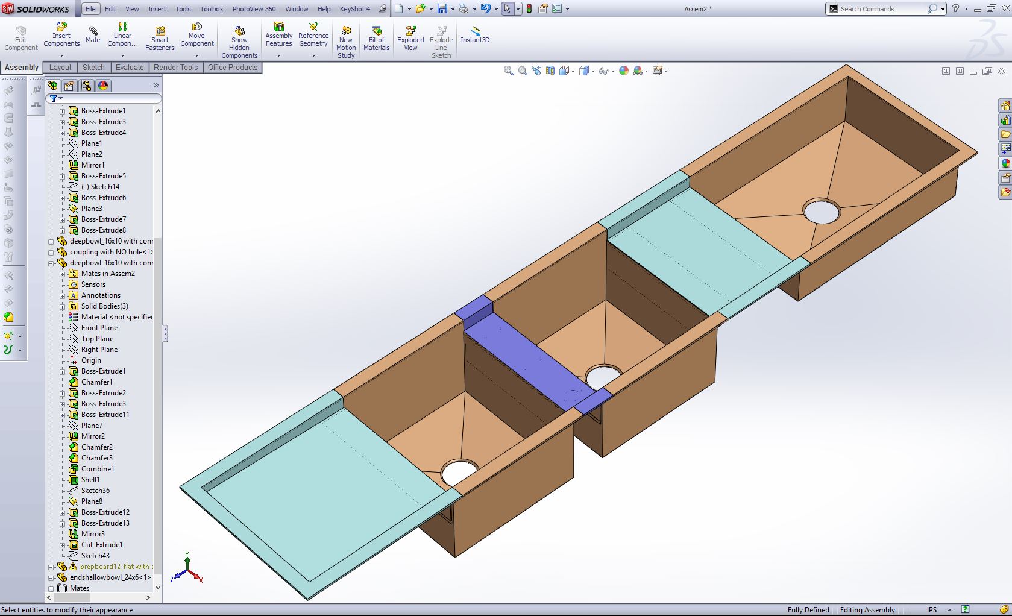1012x616 pixels.
Task: Open SolidWorks Resources task pane tab
Action: click(1005, 105)
